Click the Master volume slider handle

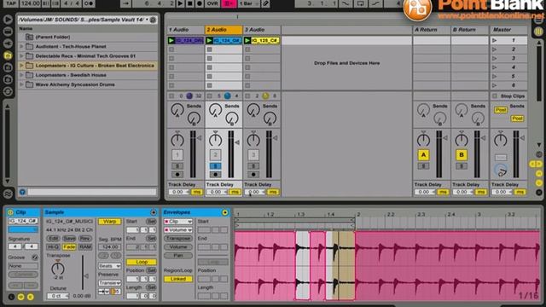point(522,138)
